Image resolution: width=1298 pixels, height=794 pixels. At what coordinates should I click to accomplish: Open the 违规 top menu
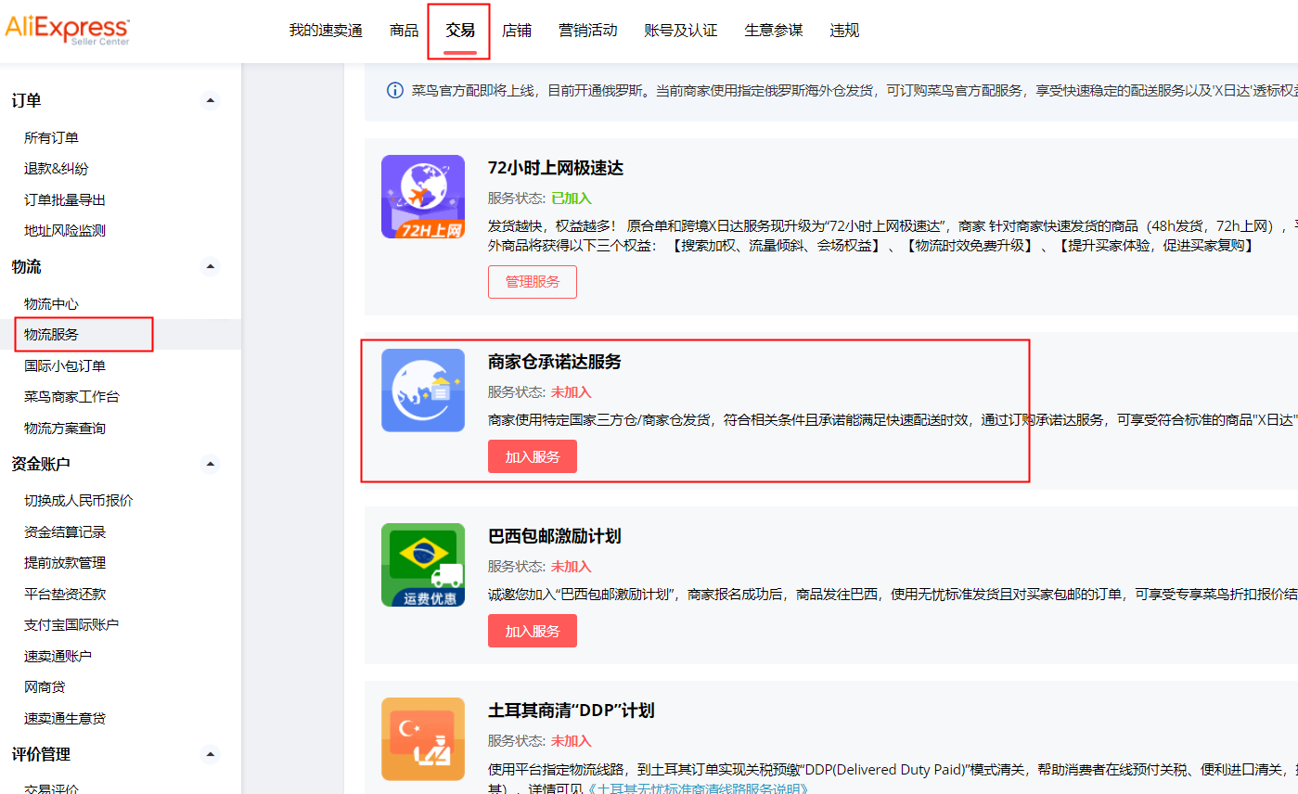coord(844,31)
